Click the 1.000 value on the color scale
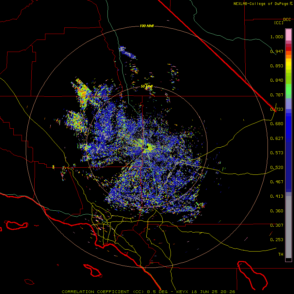Viewport: 294px width, 294px height. coord(277,37)
